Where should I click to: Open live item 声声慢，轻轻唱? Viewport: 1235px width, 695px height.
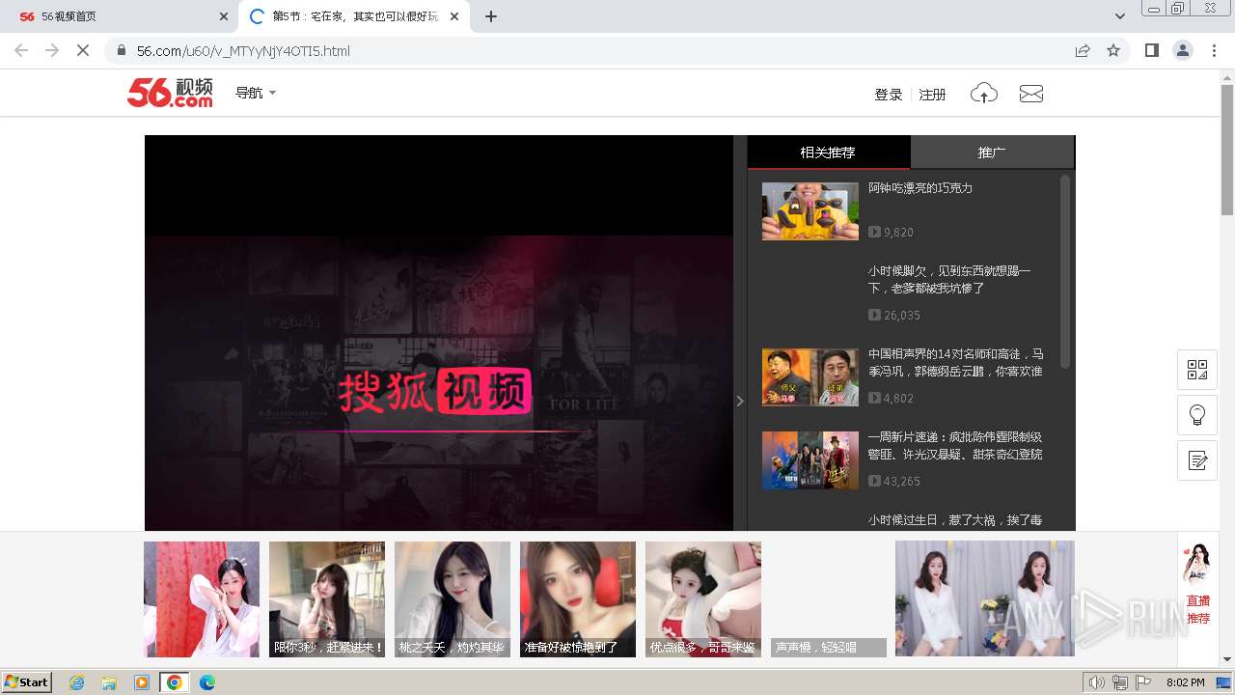pos(829,599)
